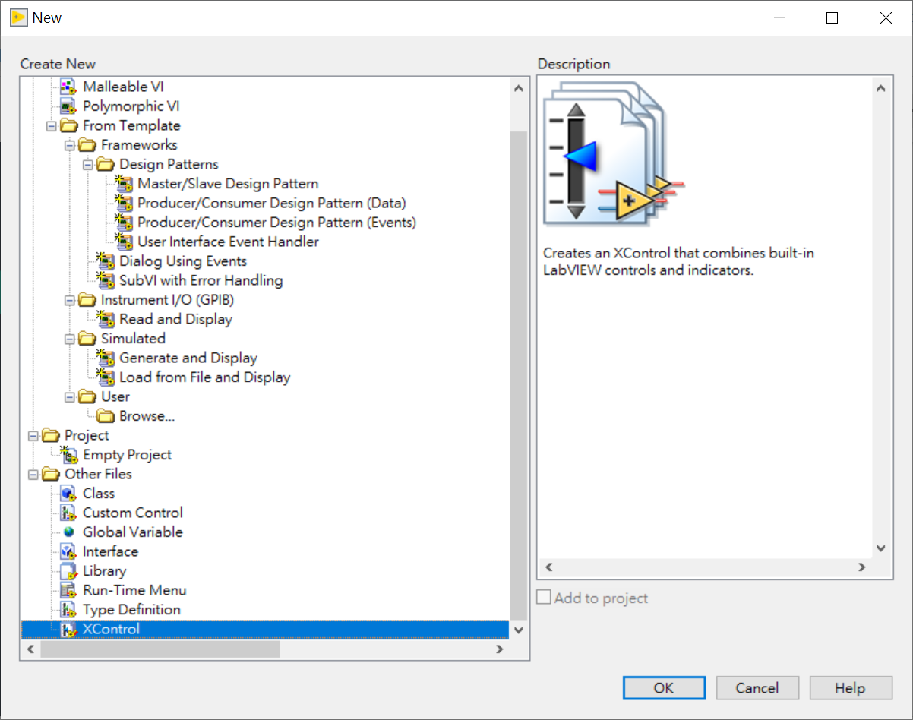Open the User Interface Event Handler template icon

click(124, 242)
